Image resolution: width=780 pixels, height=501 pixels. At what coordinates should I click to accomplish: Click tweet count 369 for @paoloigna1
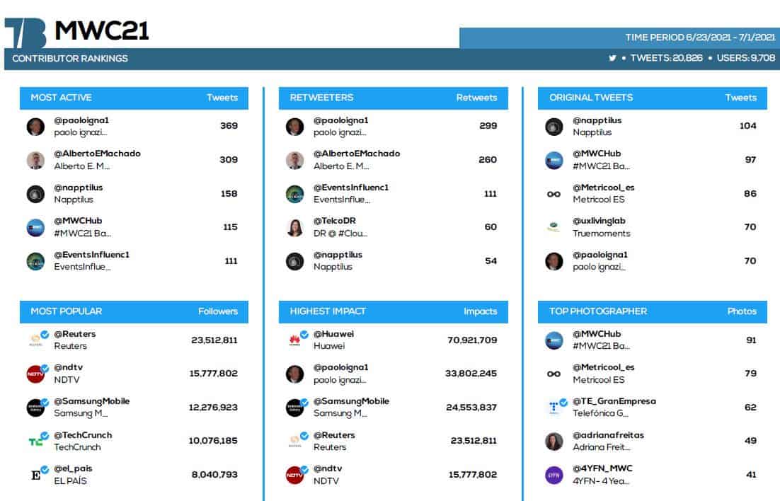coord(229,126)
